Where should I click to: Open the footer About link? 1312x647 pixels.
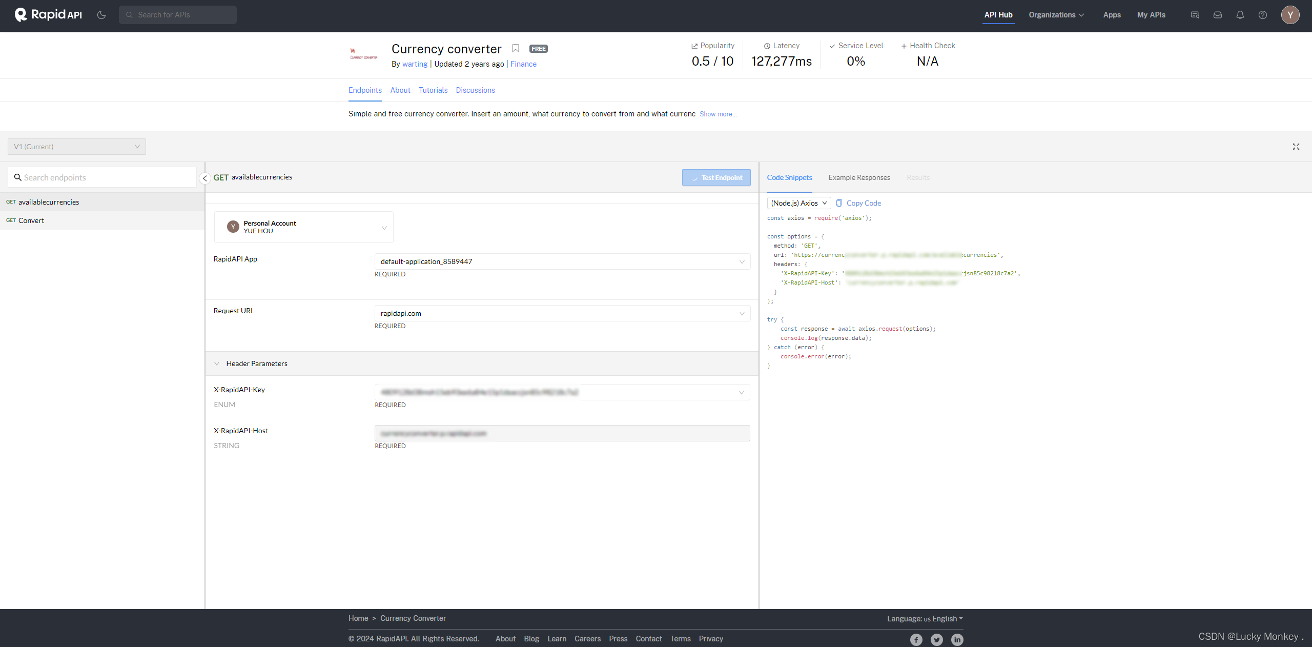[x=505, y=639]
